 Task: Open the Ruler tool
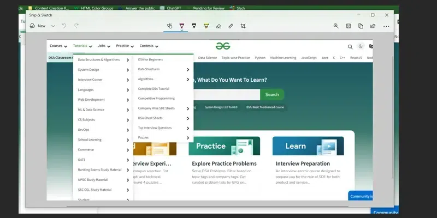pos(231,26)
